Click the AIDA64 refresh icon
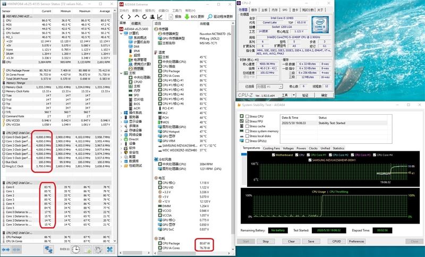 tap(144, 17)
